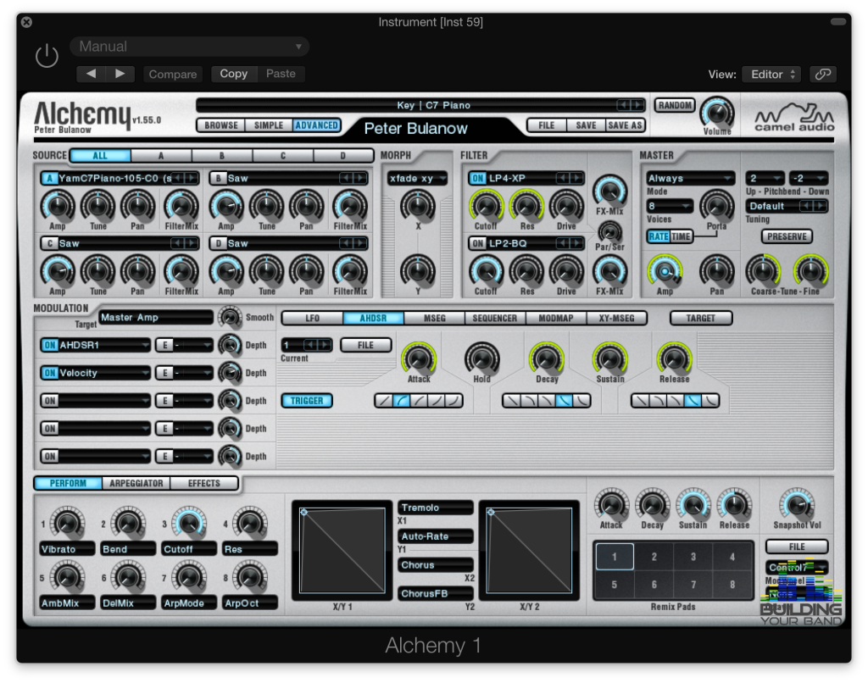Click the AHDSR Sustain knob
868x683 pixels.
(610, 358)
